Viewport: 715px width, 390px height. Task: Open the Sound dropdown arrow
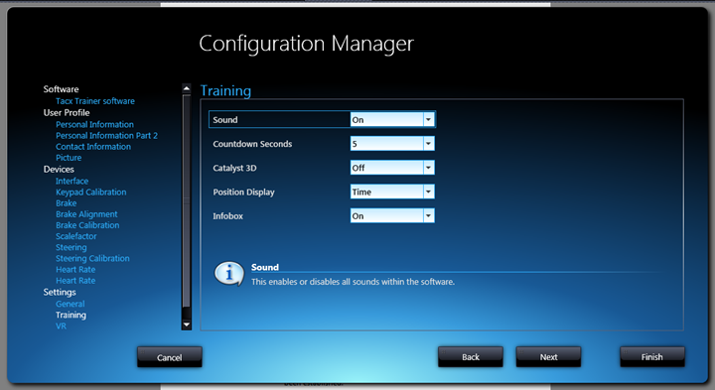(428, 120)
